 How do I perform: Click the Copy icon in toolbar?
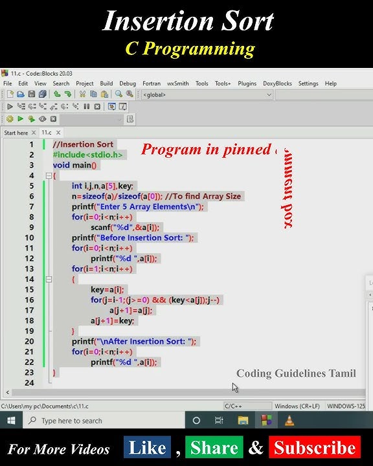(x=93, y=94)
